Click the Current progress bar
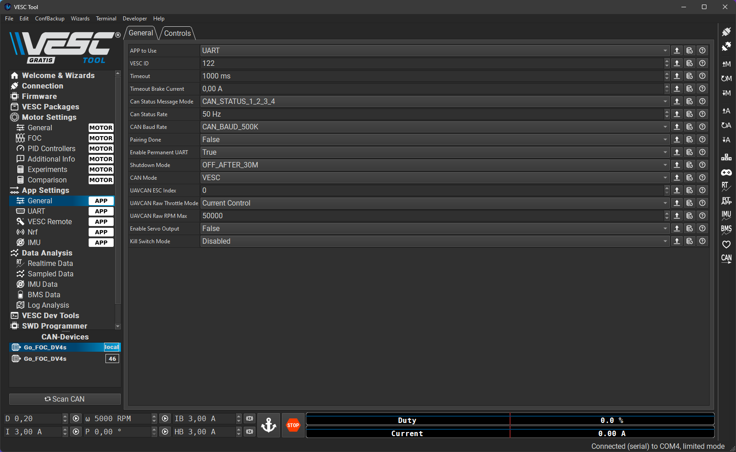Viewport: 736px width, 452px height. (510, 432)
